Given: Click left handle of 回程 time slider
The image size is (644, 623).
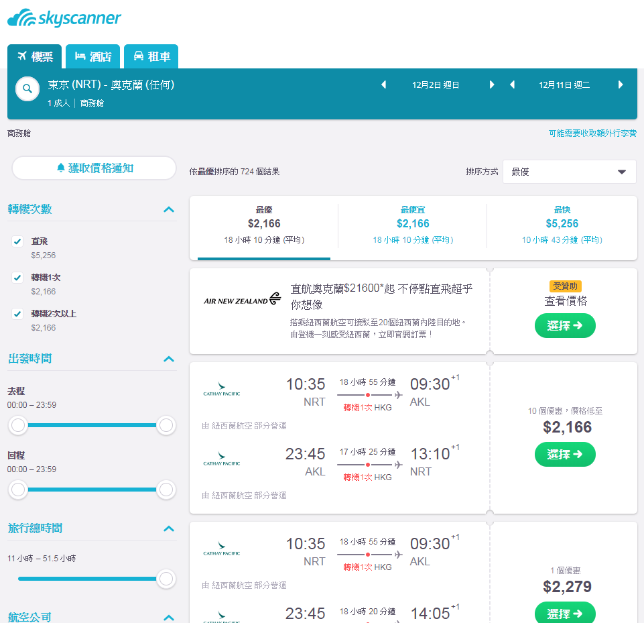Looking at the screenshot, I should click(x=18, y=490).
